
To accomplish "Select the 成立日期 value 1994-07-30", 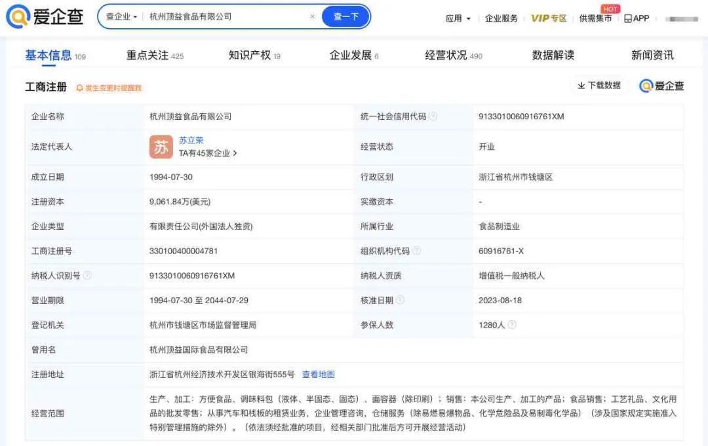I will (x=170, y=177).
